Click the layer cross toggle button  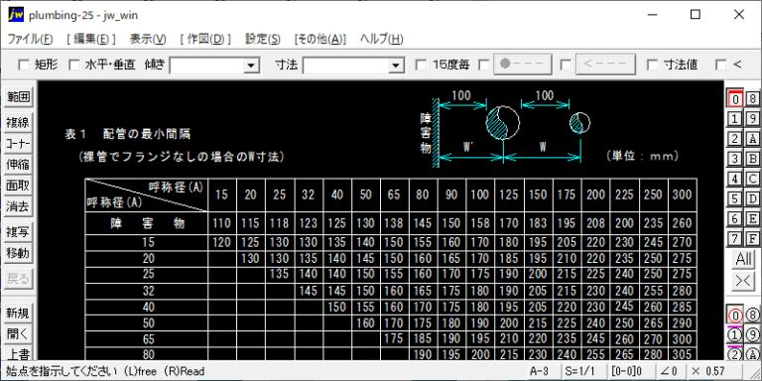point(743,281)
